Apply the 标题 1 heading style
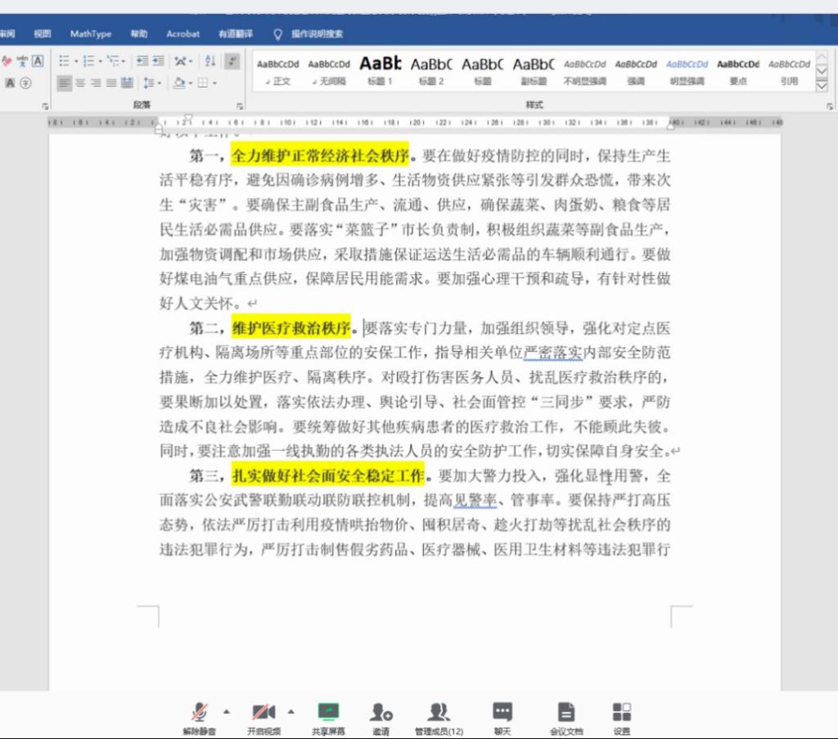838x739 pixels. click(x=380, y=70)
